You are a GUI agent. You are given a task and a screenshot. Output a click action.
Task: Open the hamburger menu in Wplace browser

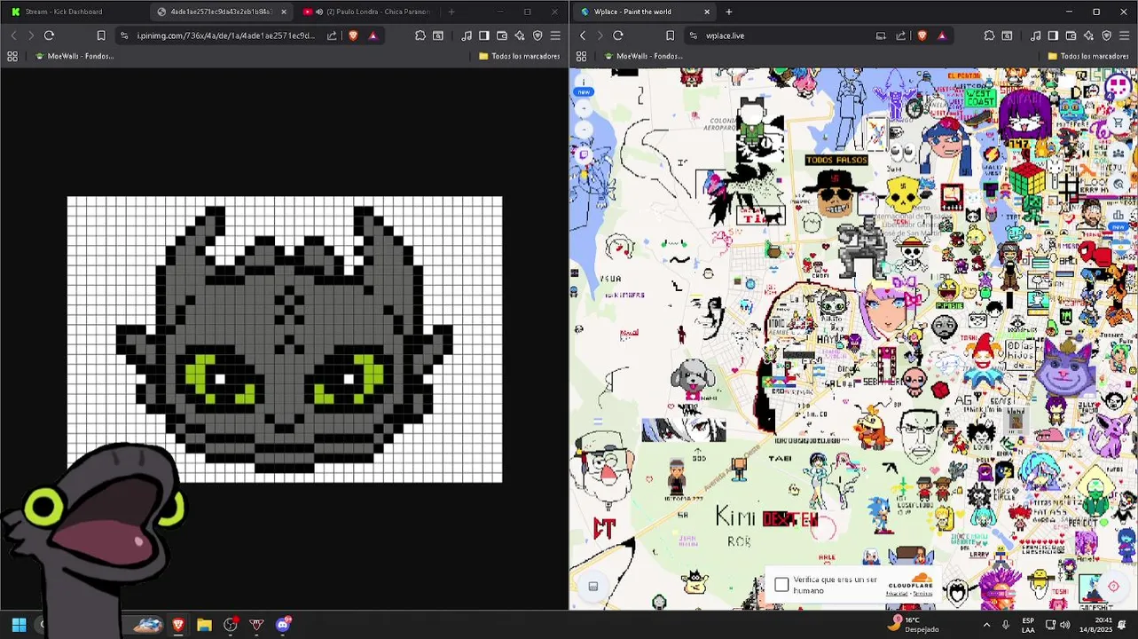[1124, 35]
